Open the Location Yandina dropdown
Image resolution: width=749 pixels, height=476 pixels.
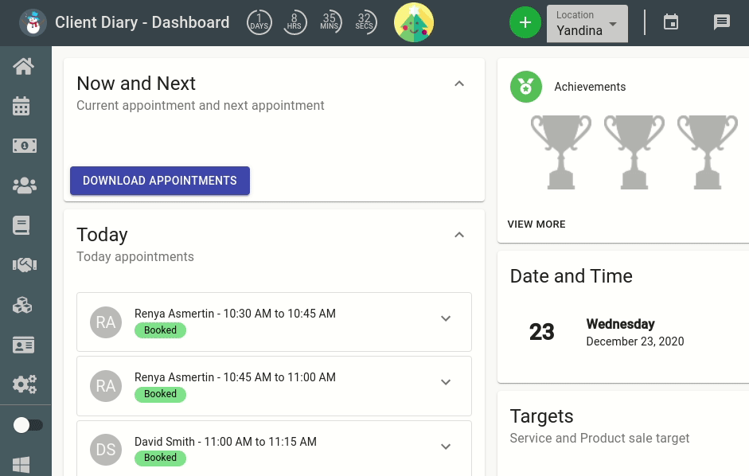coord(587,23)
